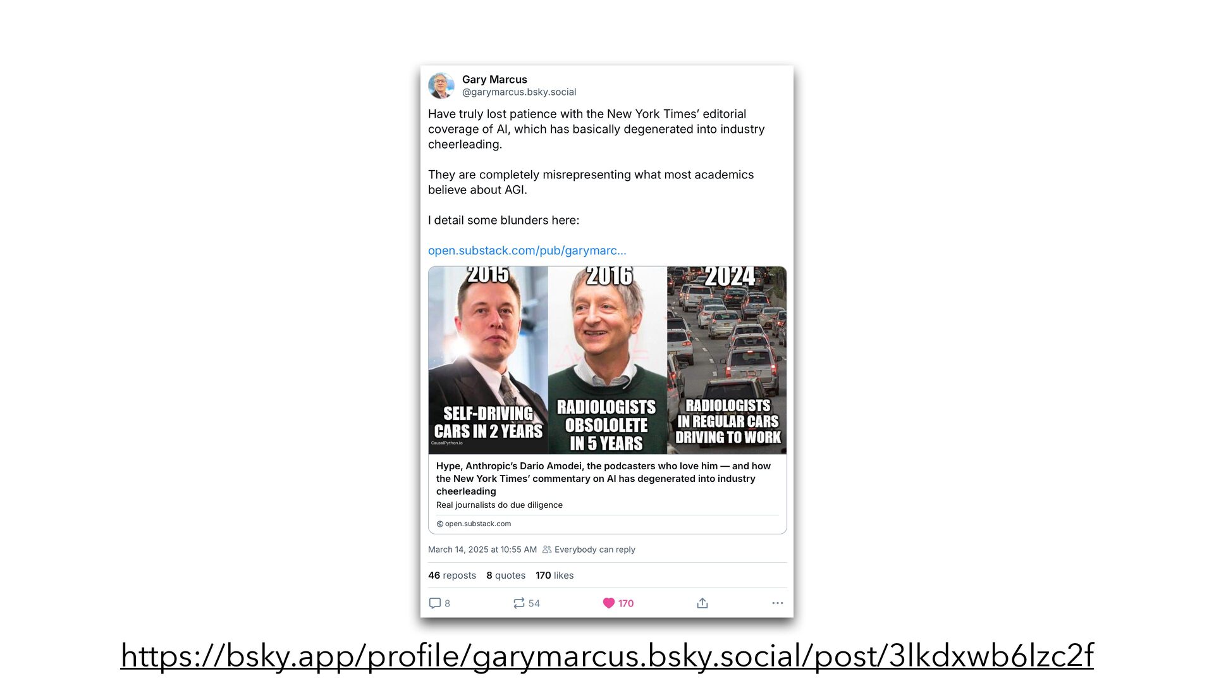1214x683 pixels.
Task: Open the Gary Marcus display name
Action: click(x=494, y=79)
